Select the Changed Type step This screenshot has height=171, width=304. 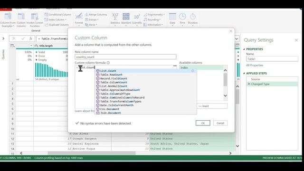[x=272, y=84]
